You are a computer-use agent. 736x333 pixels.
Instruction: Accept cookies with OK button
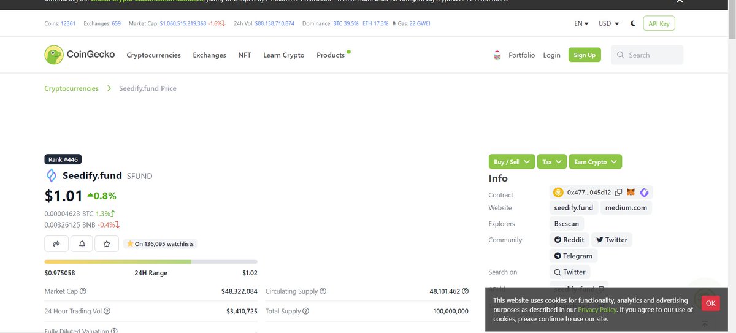[710, 303]
